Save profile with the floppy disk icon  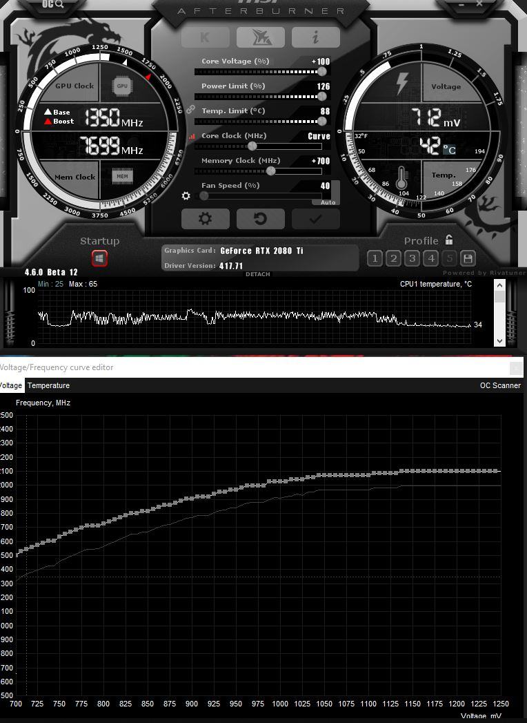pos(468,258)
